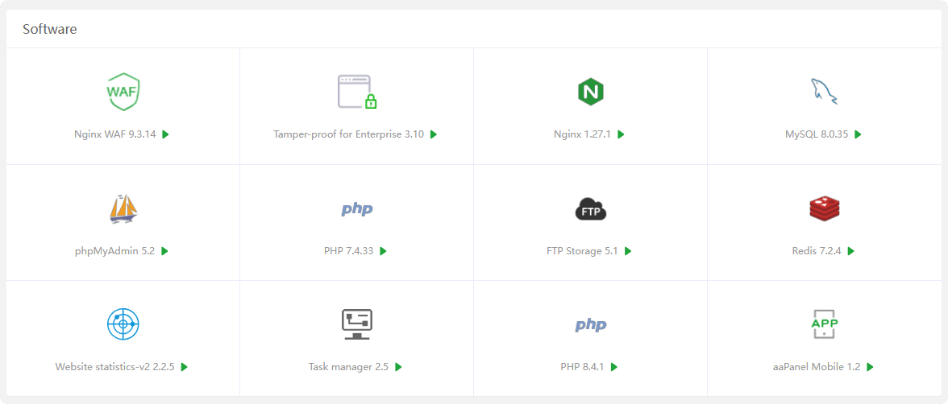Click the red Redis stack icon
This screenshot has height=404, width=948.
[x=824, y=208]
